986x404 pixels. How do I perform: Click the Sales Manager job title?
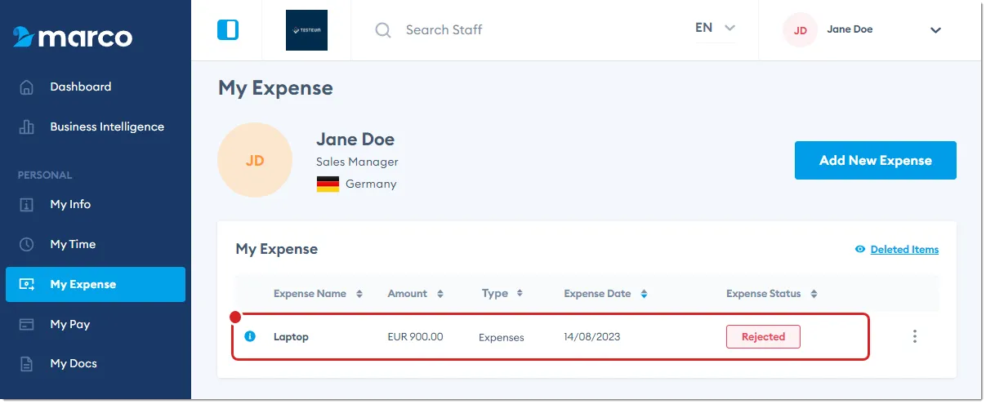tap(357, 162)
